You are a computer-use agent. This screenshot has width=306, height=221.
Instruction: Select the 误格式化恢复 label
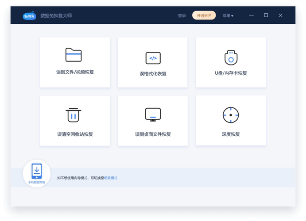(x=153, y=74)
